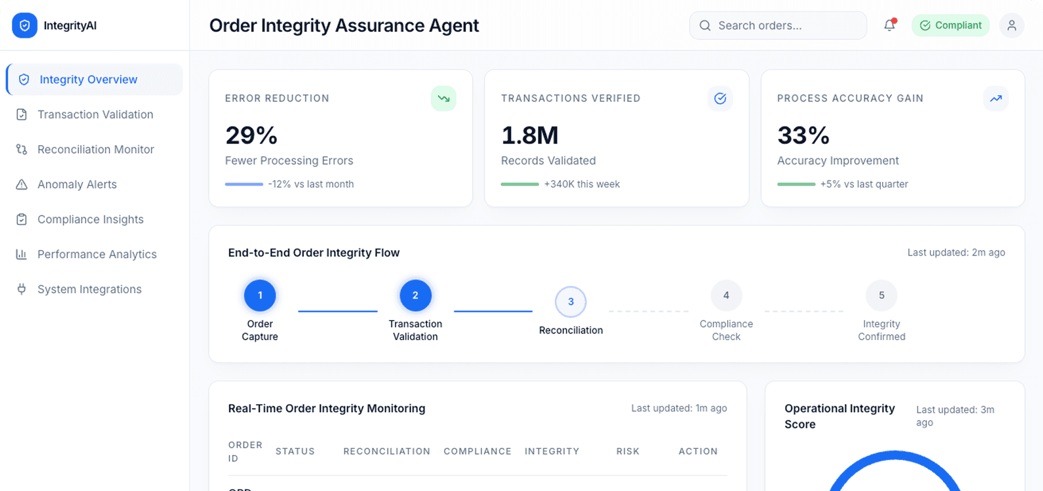
Task: Click the 'Records Validated' caption
Action: click(548, 161)
